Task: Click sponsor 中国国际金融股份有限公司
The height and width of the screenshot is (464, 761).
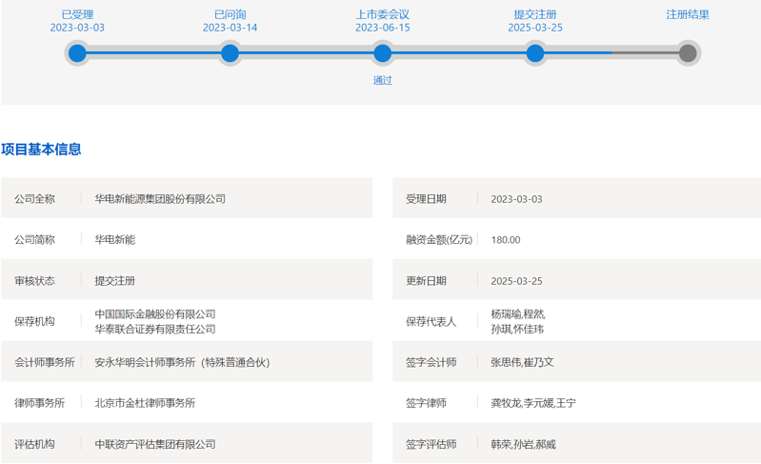Action: 155,314
